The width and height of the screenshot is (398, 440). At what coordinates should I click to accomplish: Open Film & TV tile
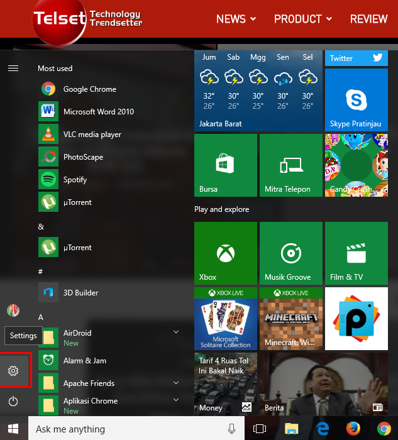pos(357,253)
